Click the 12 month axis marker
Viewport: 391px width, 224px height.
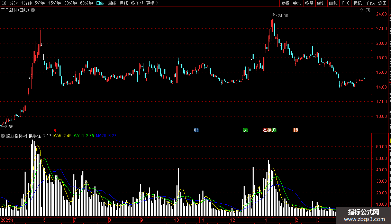point(233,220)
